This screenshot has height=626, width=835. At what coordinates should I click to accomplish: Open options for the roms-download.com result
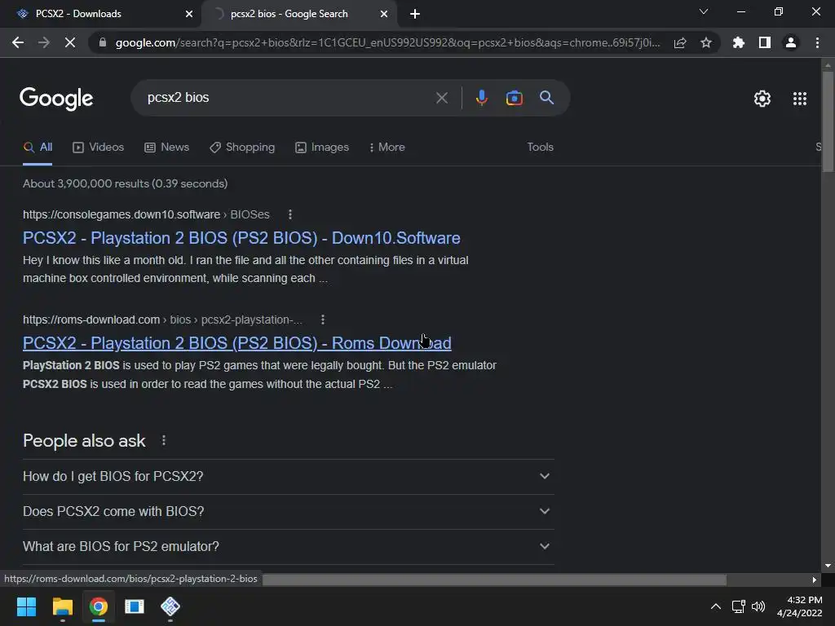point(323,320)
